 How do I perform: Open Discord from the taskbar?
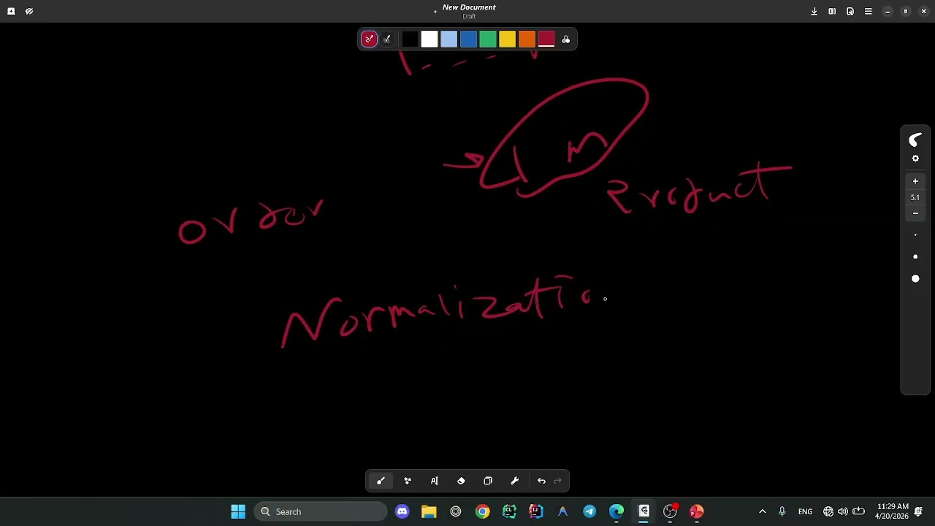402,511
